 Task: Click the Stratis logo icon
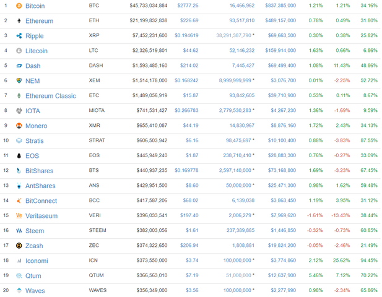(19, 140)
